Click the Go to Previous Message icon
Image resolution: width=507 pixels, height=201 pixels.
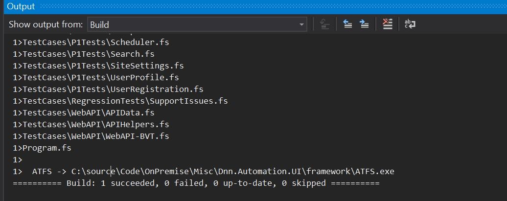pyautogui.click(x=347, y=24)
